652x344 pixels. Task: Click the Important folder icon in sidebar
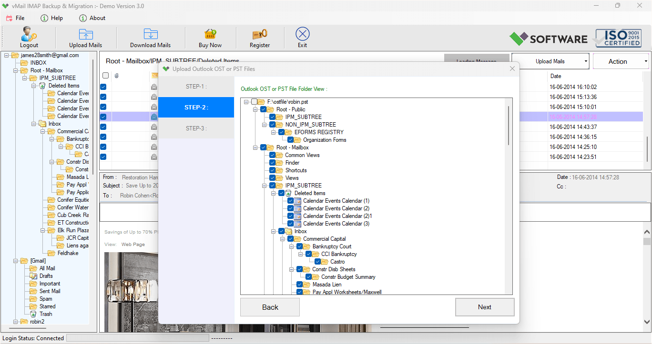tap(33, 284)
